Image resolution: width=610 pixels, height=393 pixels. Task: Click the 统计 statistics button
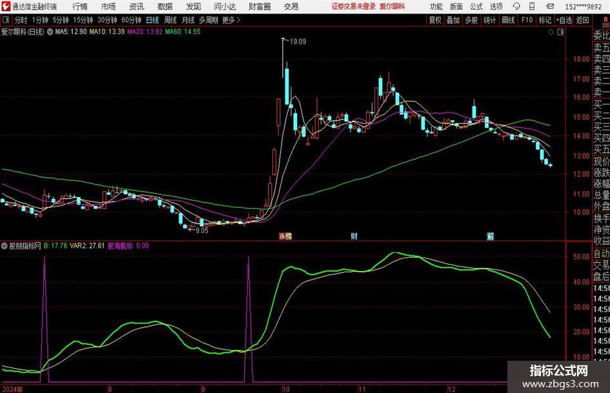(489, 20)
